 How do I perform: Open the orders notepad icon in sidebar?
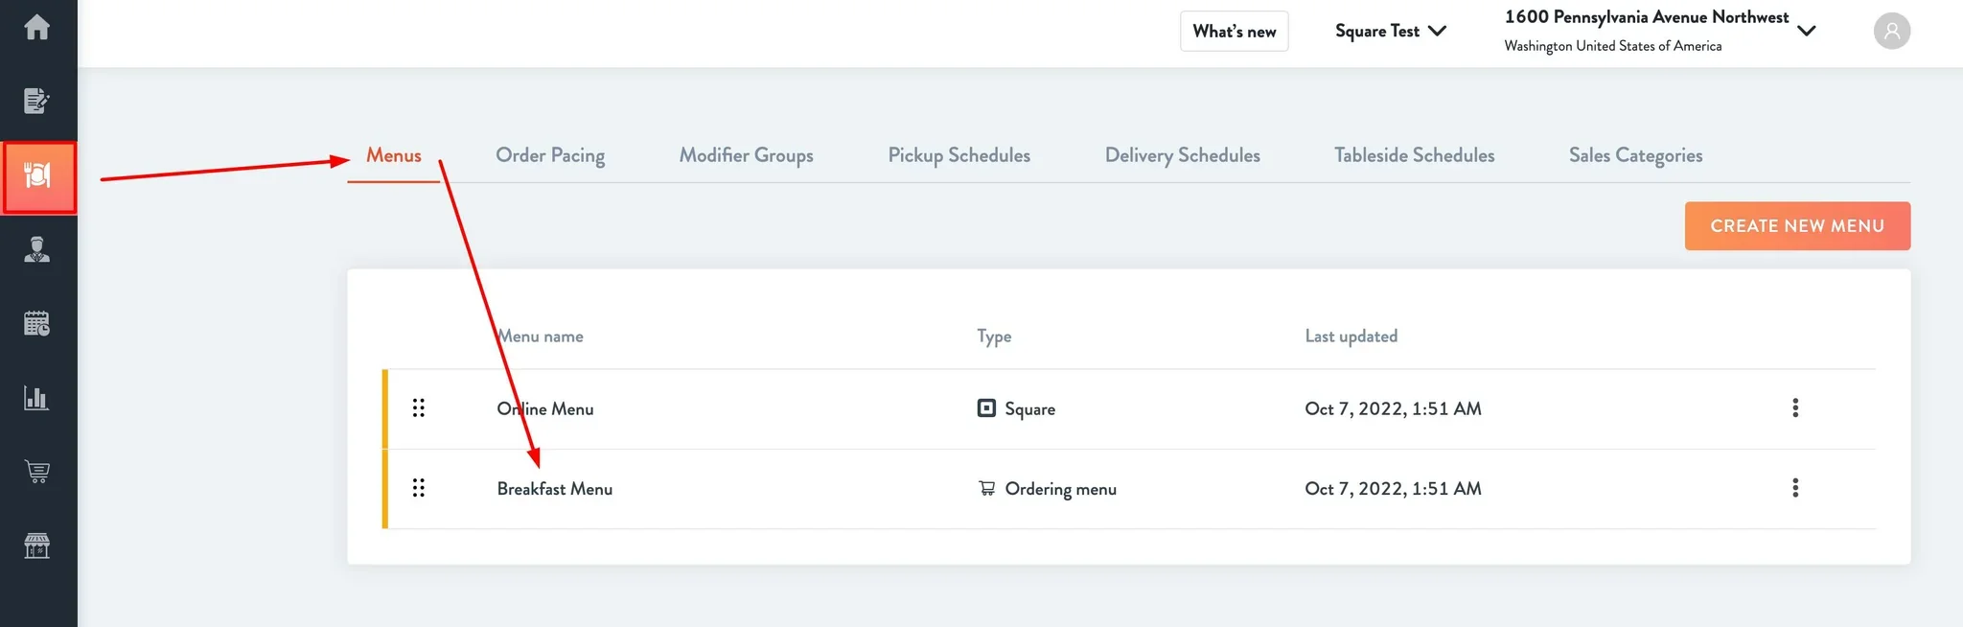pyautogui.click(x=37, y=101)
